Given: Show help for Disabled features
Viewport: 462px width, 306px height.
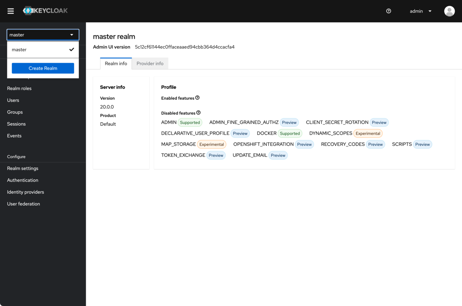Looking at the screenshot, I should pyautogui.click(x=199, y=113).
